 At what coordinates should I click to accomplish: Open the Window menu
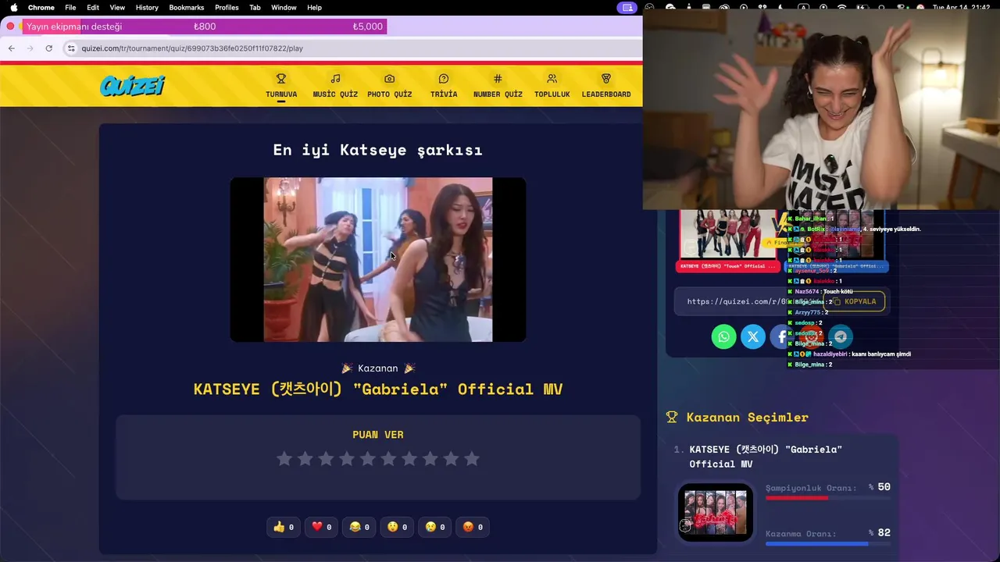tap(284, 7)
